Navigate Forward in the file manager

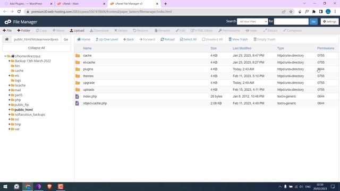tap(147, 39)
